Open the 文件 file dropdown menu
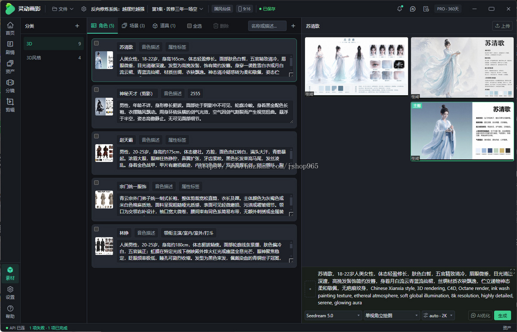Viewport: 517px width, 332px height. click(x=63, y=9)
